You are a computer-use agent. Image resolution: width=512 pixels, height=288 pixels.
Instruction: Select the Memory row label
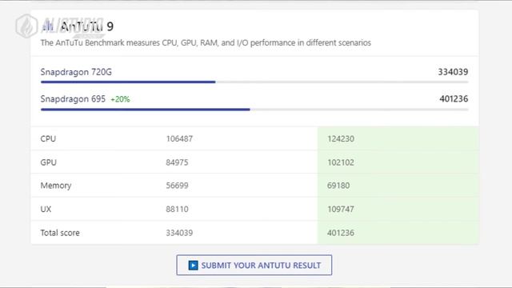[x=56, y=186]
